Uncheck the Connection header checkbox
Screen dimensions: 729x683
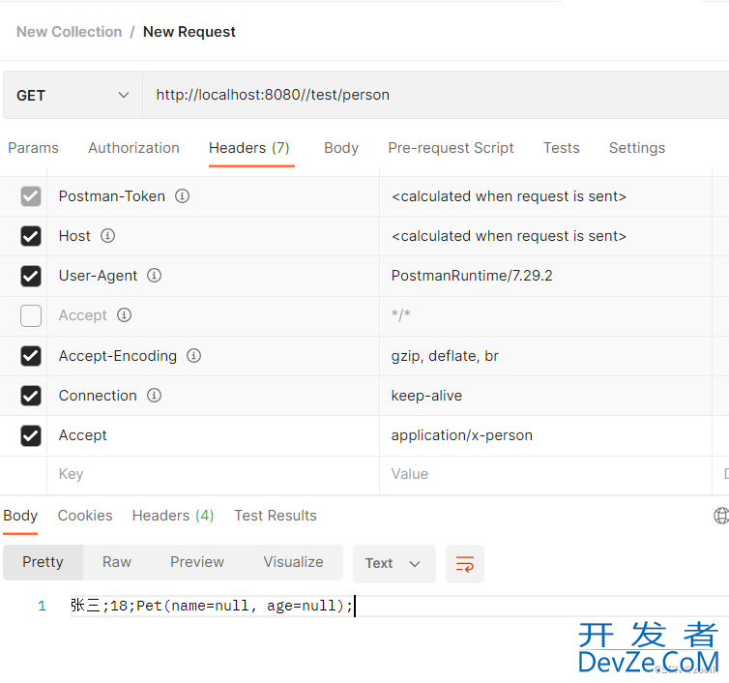point(31,396)
